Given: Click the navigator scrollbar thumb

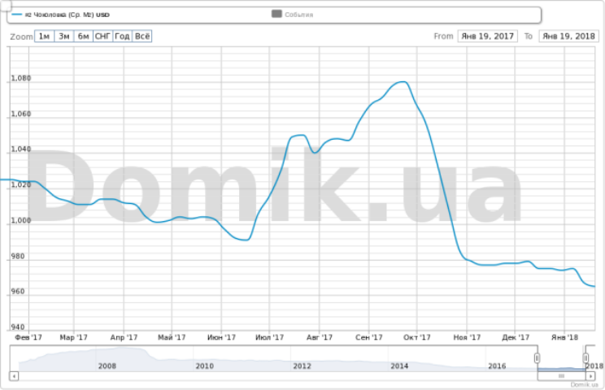Looking at the screenshot, I should (x=561, y=375).
